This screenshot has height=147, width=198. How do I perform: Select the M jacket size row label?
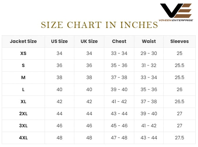(x=23, y=77)
